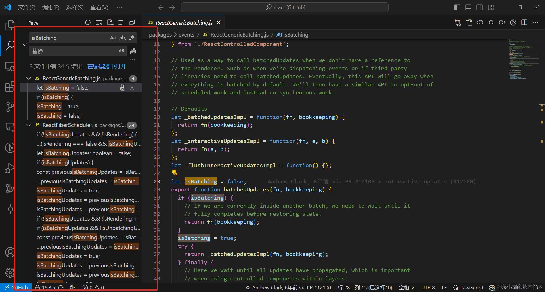Open the Manage gear in activity bar

pos(10,272)
